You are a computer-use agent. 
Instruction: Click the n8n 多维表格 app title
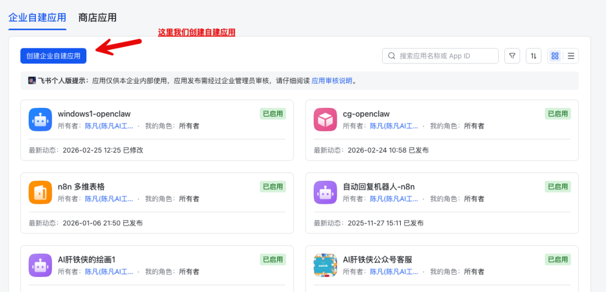click(81, 187)
